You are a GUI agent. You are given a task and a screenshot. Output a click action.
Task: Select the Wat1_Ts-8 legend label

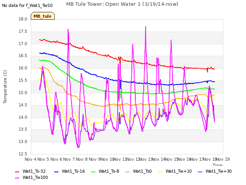(x=109, y=171)
